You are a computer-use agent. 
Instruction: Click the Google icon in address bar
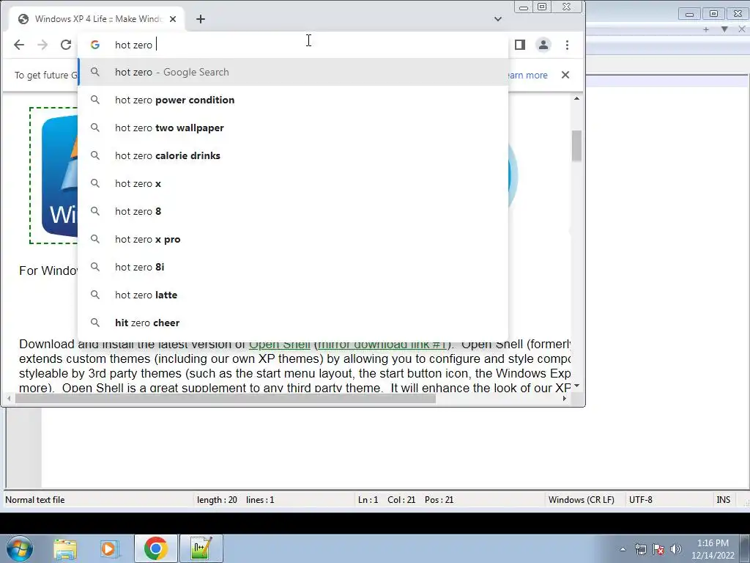(95, 45)
